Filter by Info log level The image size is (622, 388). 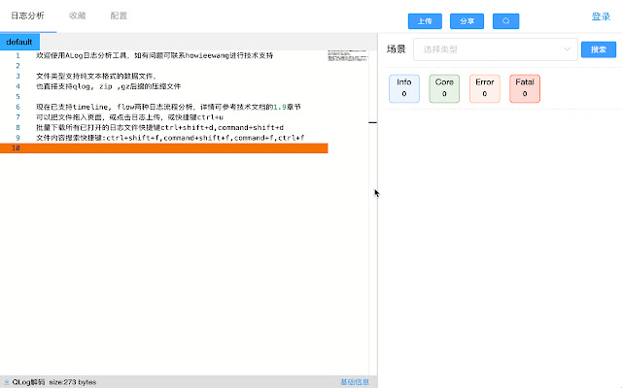pos(404,88)
